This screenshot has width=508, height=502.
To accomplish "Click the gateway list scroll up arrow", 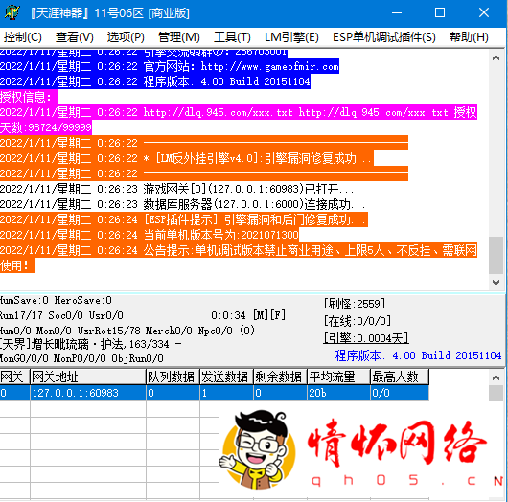I will 496,377.
